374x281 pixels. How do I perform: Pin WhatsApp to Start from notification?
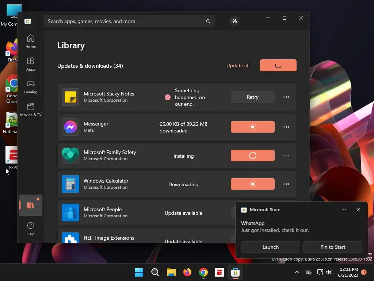pyautogui.click(x=333, y=247)
